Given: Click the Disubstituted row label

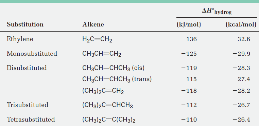Looking at the screenshot, I should pos(27,68).
